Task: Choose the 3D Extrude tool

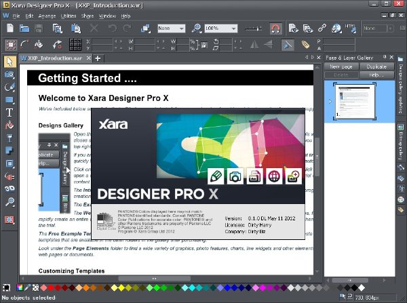Action: click(x=9, y=188)
